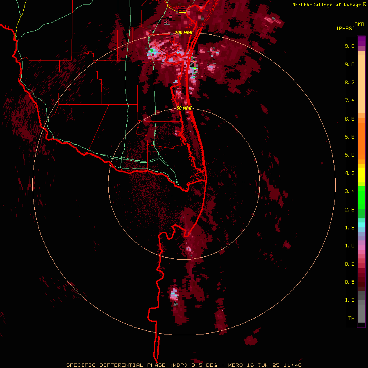Click the -1.3 value on the color scale
Screen dimensions: 368x368
pos(348,300)
